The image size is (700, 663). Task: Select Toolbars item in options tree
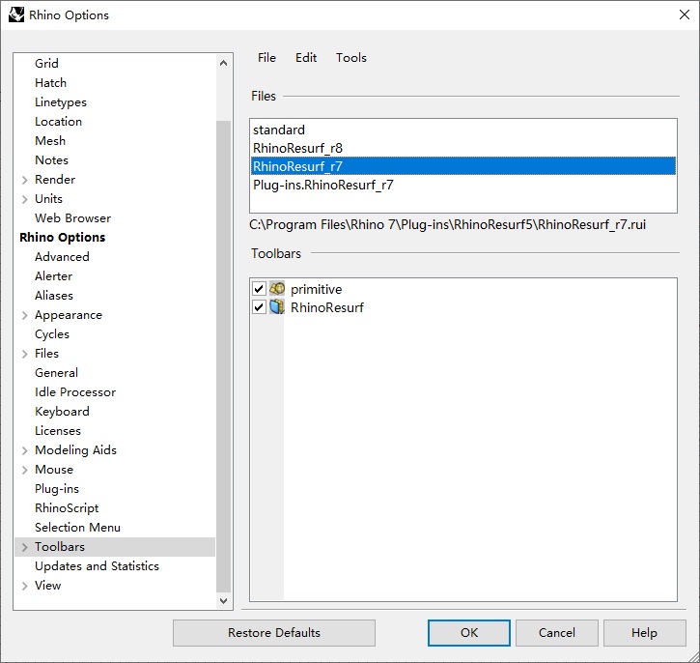pyautogui.click(x=60, y=547)
